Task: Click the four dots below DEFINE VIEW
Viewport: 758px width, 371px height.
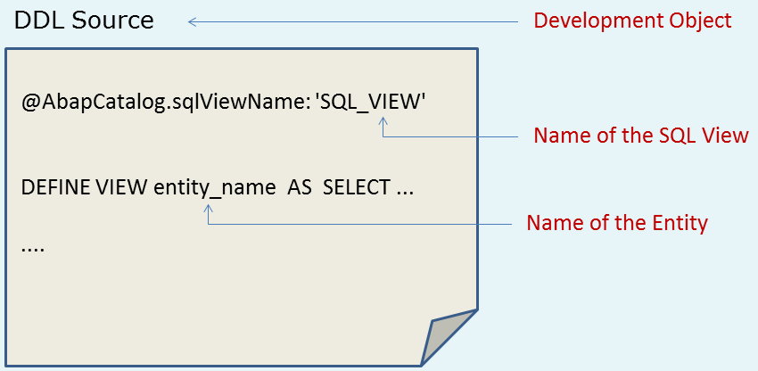Action: point(33,248)
